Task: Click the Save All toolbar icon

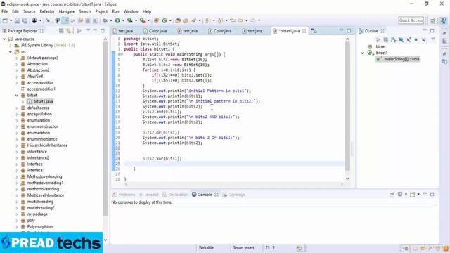Action: (x=25, y=20)
